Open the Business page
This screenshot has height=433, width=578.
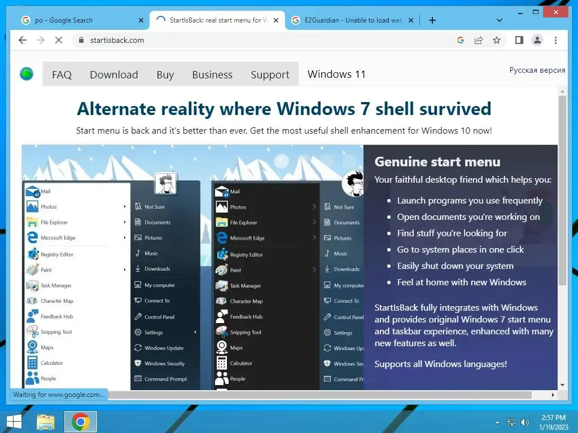(x=212, y=74)
